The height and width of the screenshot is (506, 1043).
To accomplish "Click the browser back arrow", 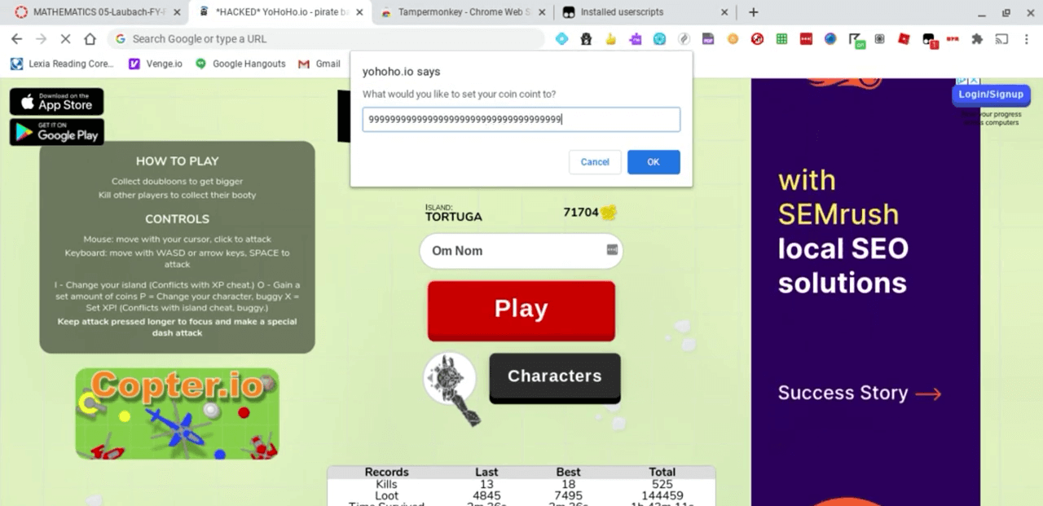I will (16, 38).
